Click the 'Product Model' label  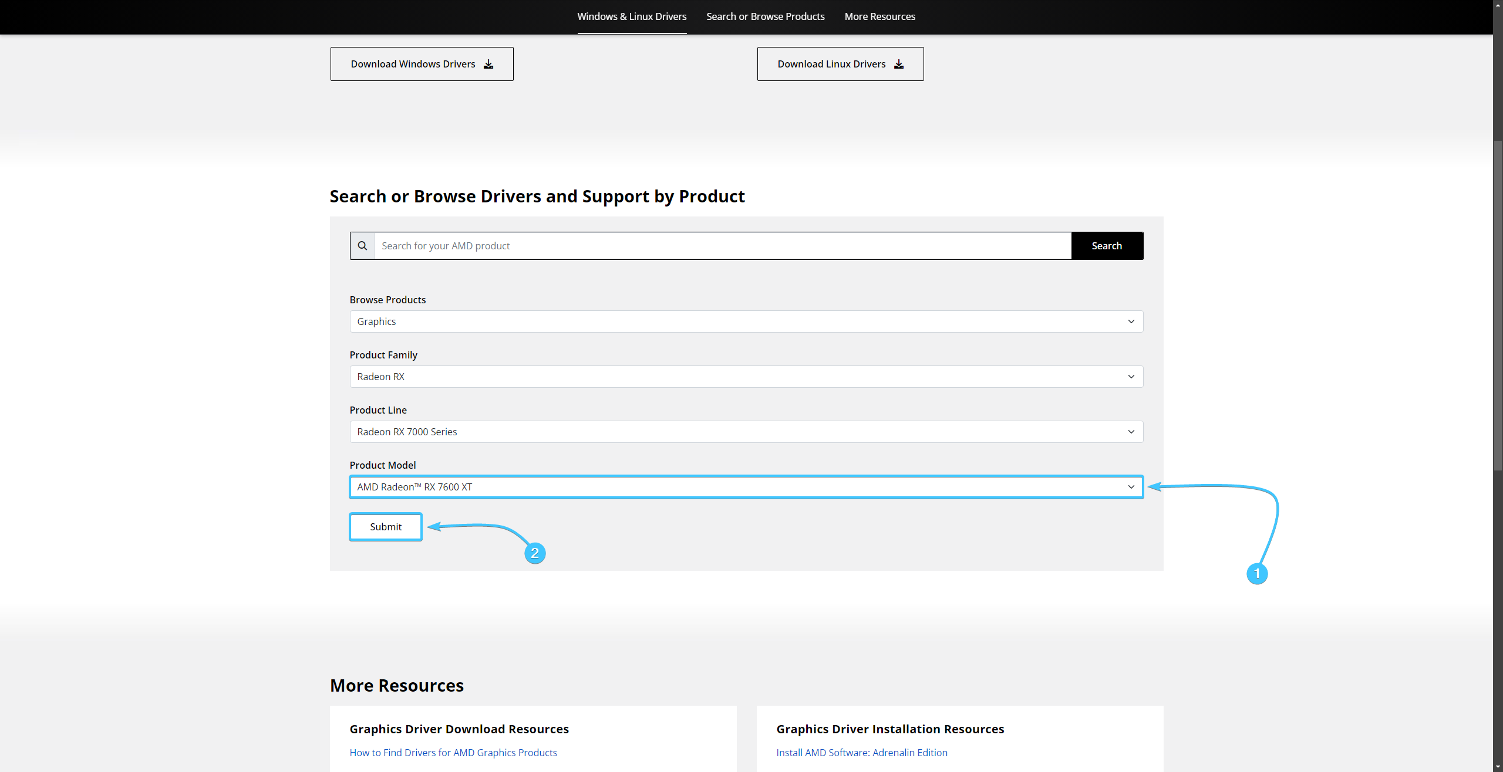(383, 465)
